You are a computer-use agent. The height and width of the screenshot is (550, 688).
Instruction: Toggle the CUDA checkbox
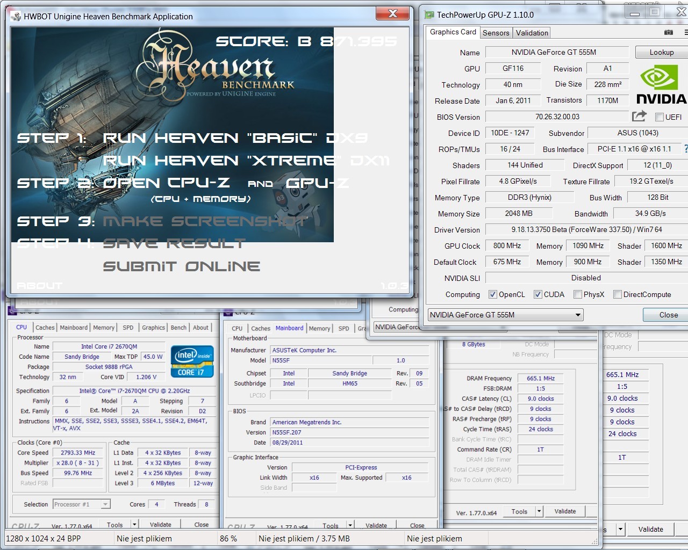click(537, 294)
